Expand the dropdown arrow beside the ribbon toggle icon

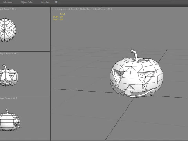[x=59, y=2]
